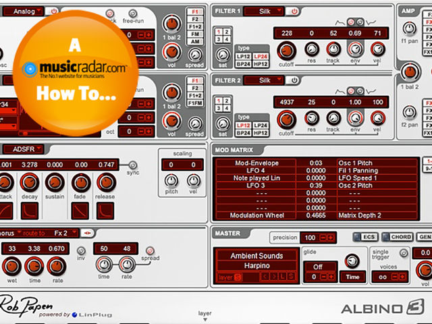Viewport: 432px width, 324px height.
Task: Click the envelope sustain knob
Action: [55, 182]
